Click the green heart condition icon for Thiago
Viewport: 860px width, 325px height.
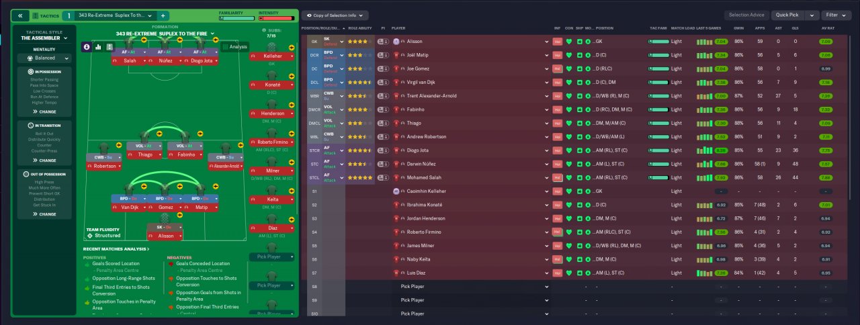(568, 123)
